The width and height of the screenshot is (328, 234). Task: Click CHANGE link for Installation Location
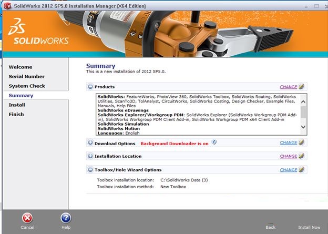point(289,156)
